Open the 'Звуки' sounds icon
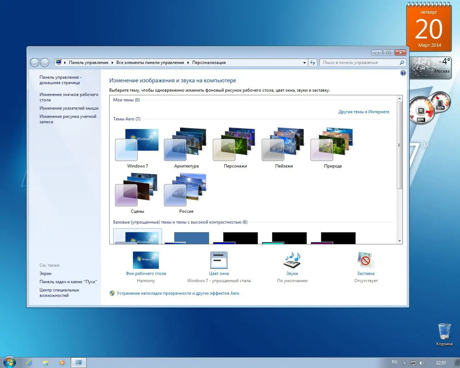 click(292, 260)
